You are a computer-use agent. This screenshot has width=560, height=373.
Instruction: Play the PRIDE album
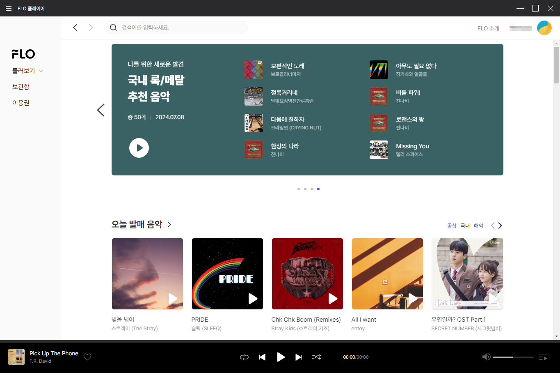click(x=253, y=299)
